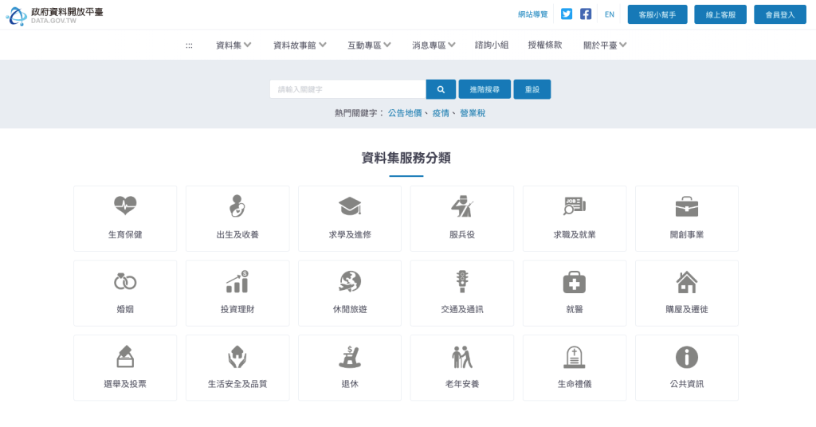Open the 選舉及投票 ballot box icon
Viewport: 816px width, 427px height.
point(125,356)
